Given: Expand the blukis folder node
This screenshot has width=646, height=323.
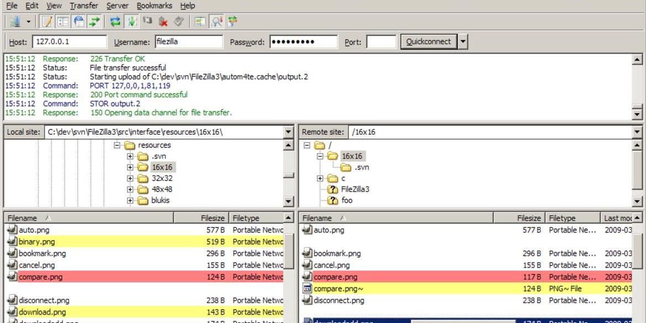Looking at the screenshot, I should 130,201.
